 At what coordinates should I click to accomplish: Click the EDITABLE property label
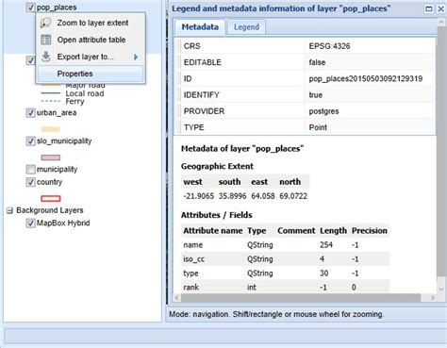[203, 62]
